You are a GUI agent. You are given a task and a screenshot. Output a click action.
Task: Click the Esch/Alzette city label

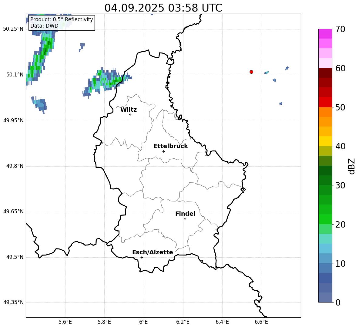(x=153, y=252)
